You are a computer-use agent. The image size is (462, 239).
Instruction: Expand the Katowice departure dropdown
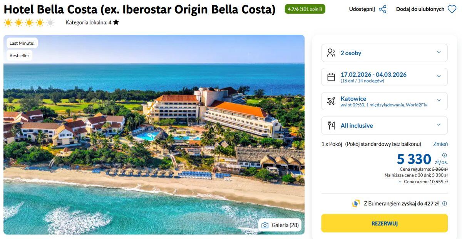[439, 101]
